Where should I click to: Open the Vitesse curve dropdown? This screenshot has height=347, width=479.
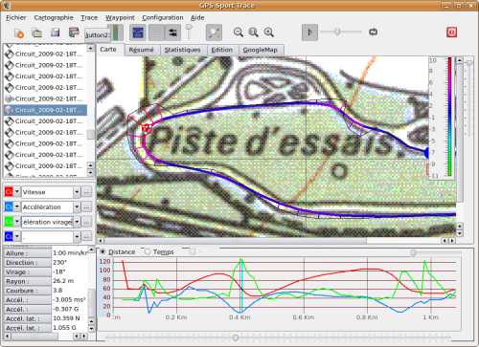click(x=77, y=192)
